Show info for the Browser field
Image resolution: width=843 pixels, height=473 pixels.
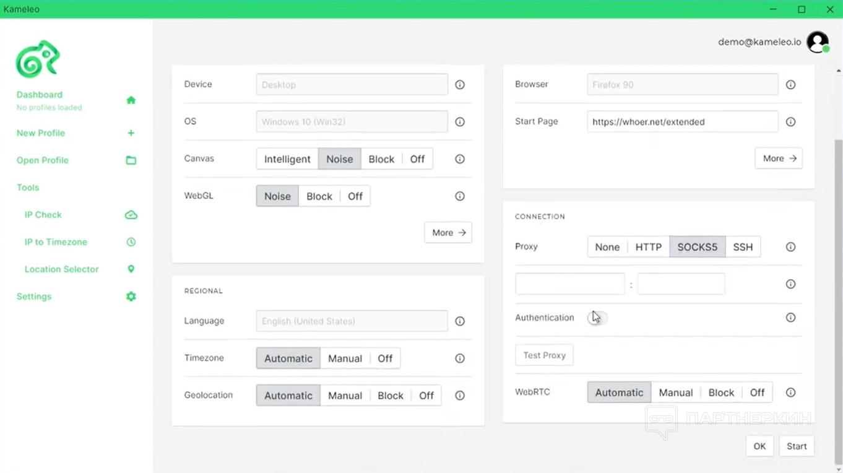(x=790, y=85)
